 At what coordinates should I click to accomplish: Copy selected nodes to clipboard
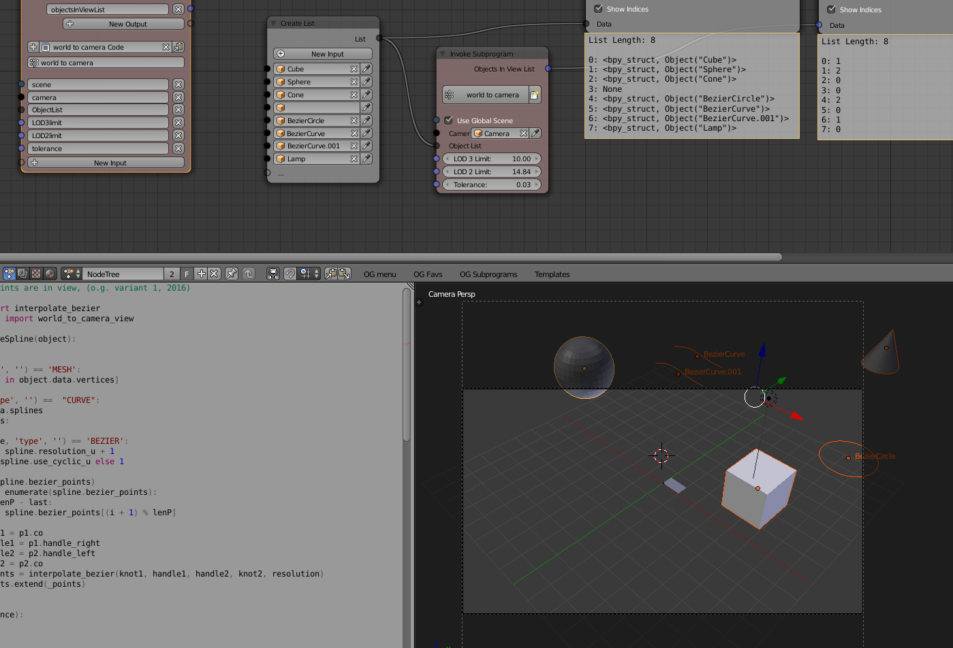coord(331,274)
